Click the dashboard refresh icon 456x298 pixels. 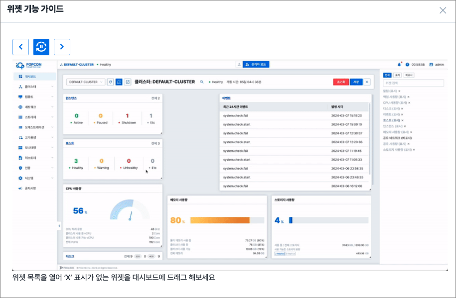(111, 82)
